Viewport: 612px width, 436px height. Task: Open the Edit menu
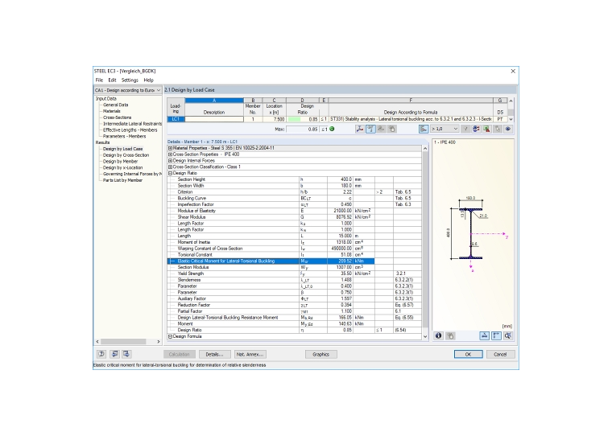(112, 80)
